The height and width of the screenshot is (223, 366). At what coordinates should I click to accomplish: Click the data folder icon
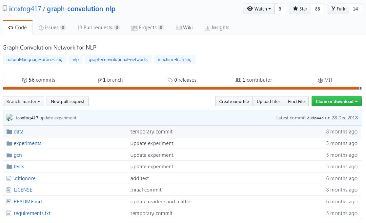[9, 132]
